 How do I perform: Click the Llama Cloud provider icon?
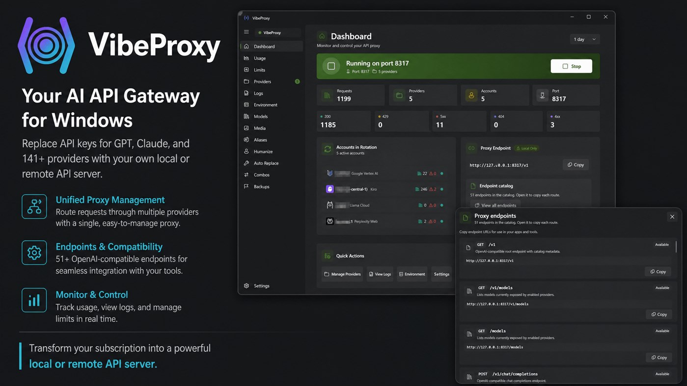(x=330, y=205)
